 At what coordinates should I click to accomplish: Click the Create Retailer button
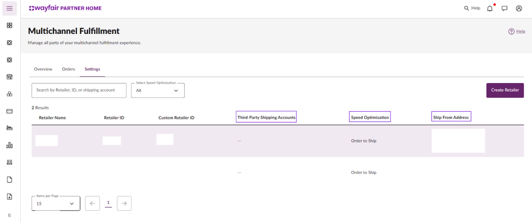(x=505, y=91)
